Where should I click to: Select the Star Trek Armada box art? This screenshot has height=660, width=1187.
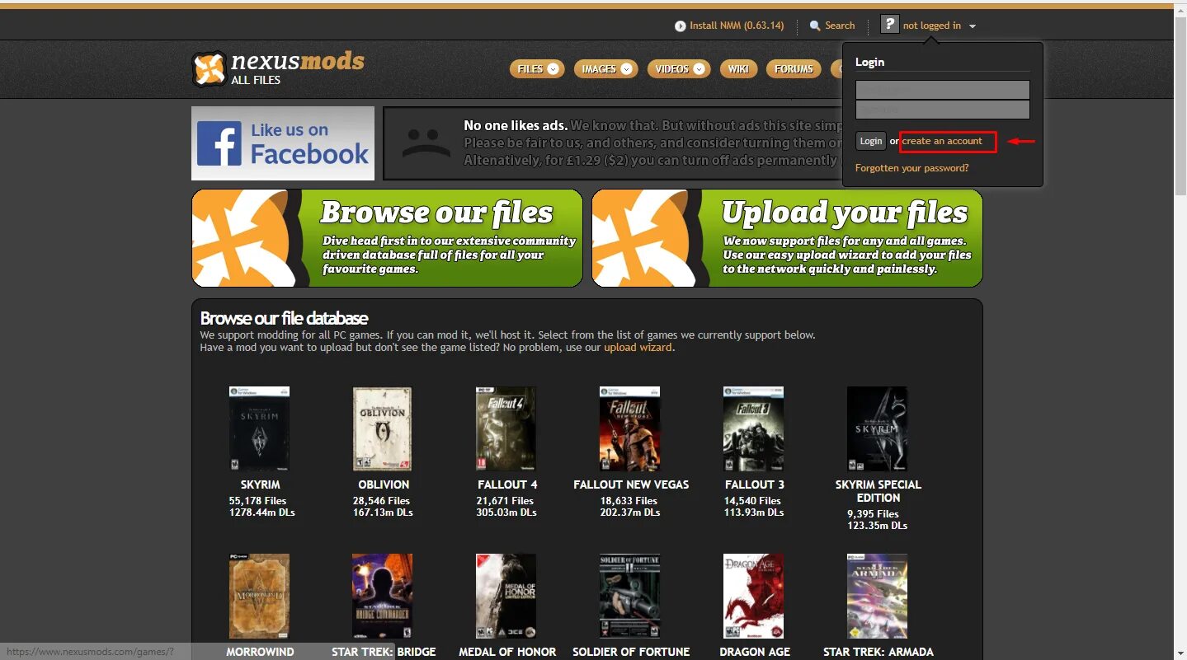[877, 596]
